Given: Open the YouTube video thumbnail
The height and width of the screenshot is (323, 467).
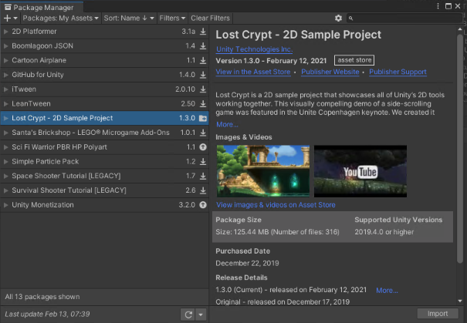Looking at the screenshot, I should click(x=360, y=171).
